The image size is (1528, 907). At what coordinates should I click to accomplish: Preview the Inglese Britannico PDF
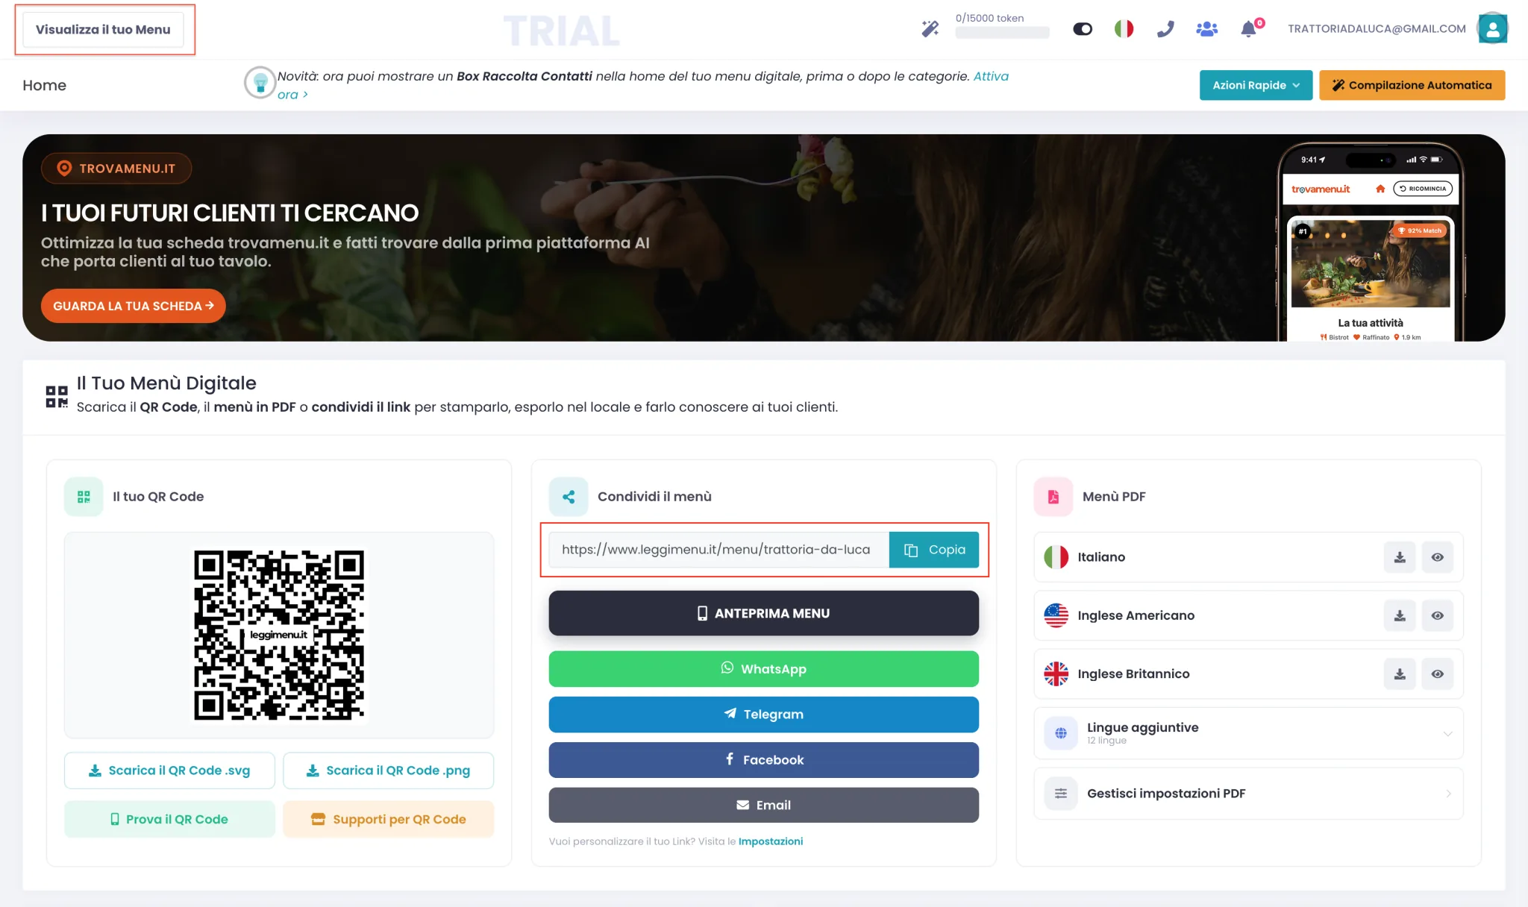click(1437, 674)
